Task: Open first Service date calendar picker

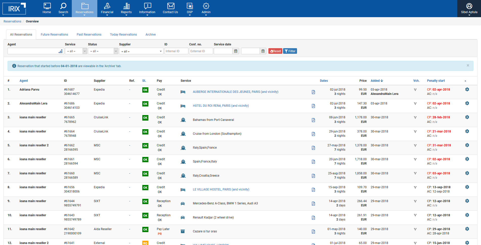Action: point(236,51)
